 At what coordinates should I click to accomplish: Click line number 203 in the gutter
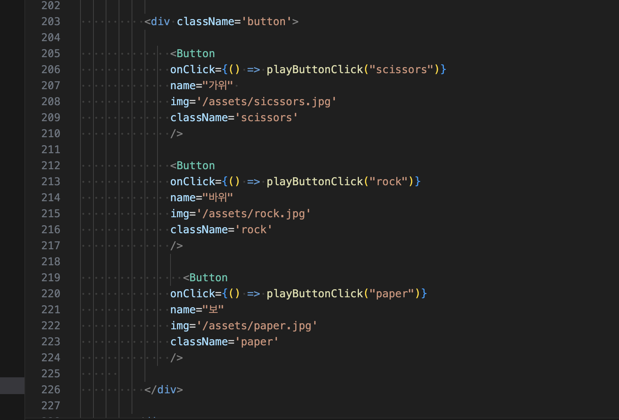point(51,21)
